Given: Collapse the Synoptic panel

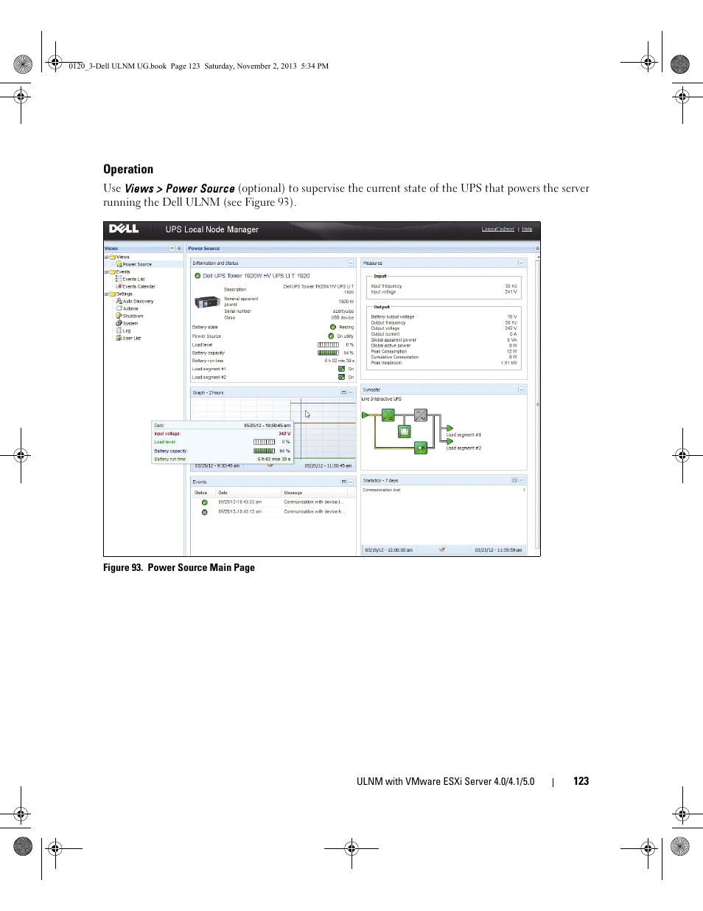Looking at the screenshot, I should tap(521, 389).
